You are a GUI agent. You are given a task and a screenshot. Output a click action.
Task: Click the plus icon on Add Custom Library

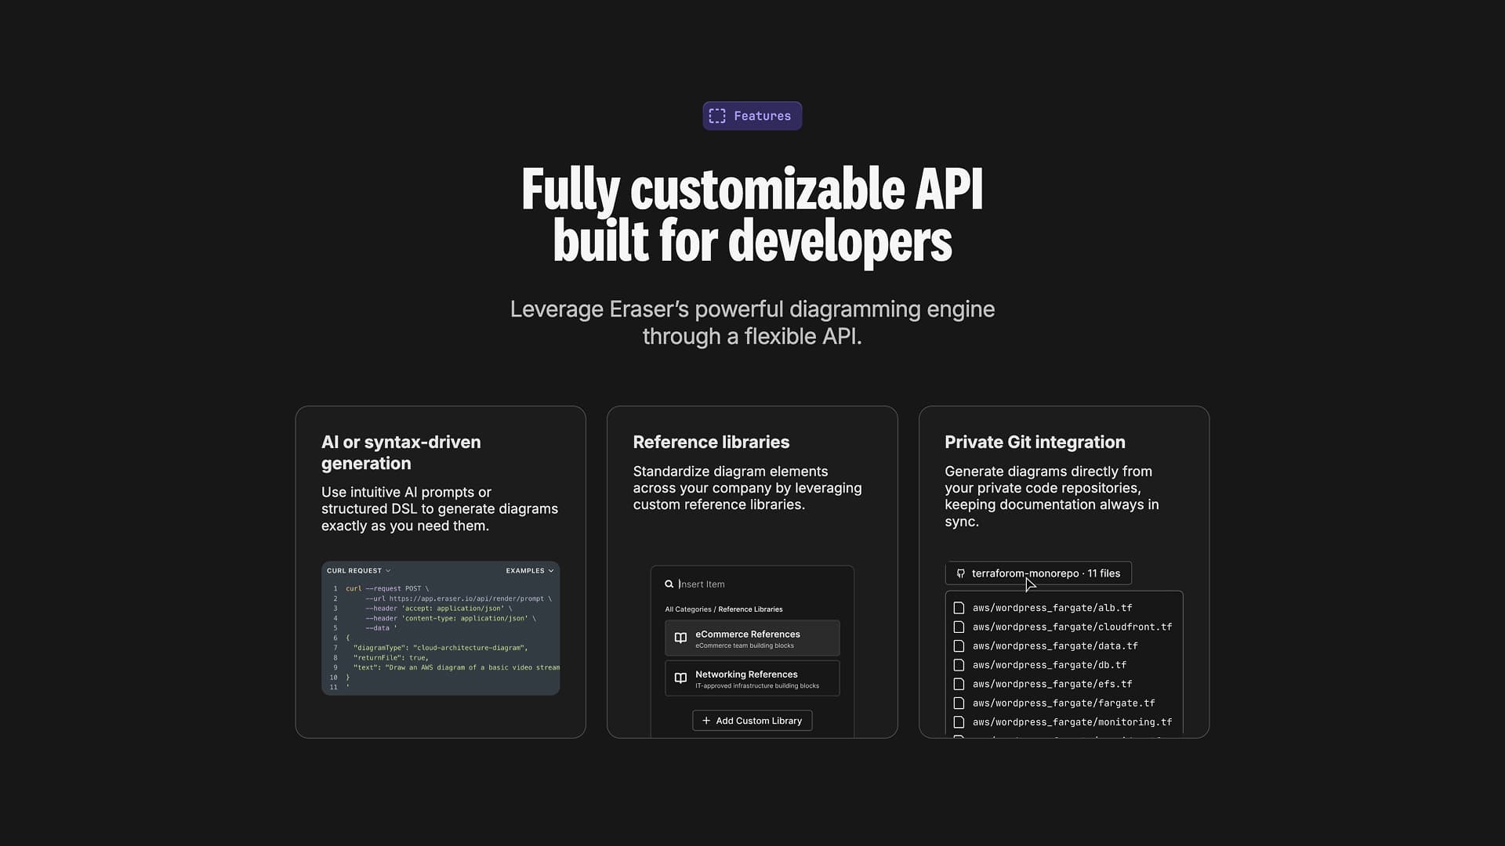point(705,721)
